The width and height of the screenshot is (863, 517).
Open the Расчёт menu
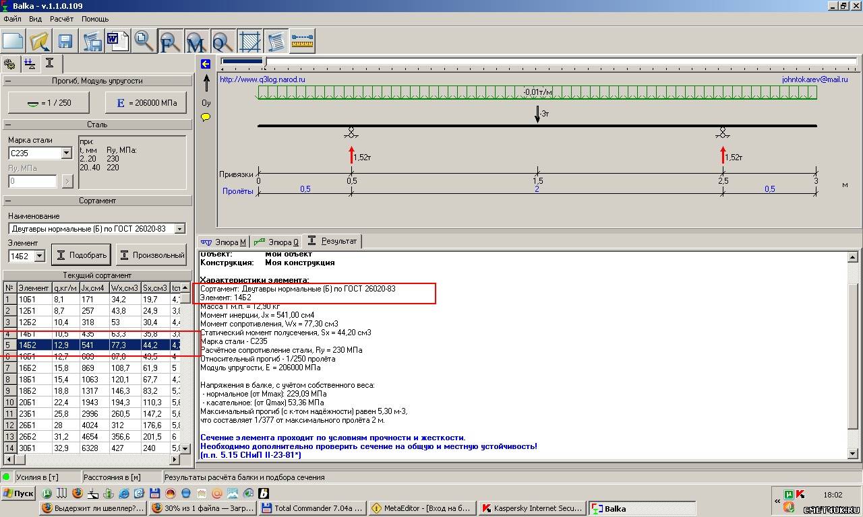(x=61, y=19)
